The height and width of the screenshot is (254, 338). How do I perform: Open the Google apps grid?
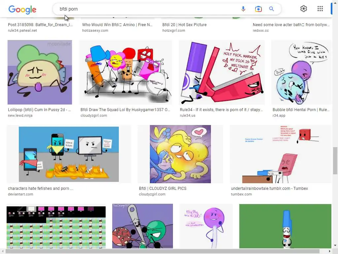click(320, 9)
